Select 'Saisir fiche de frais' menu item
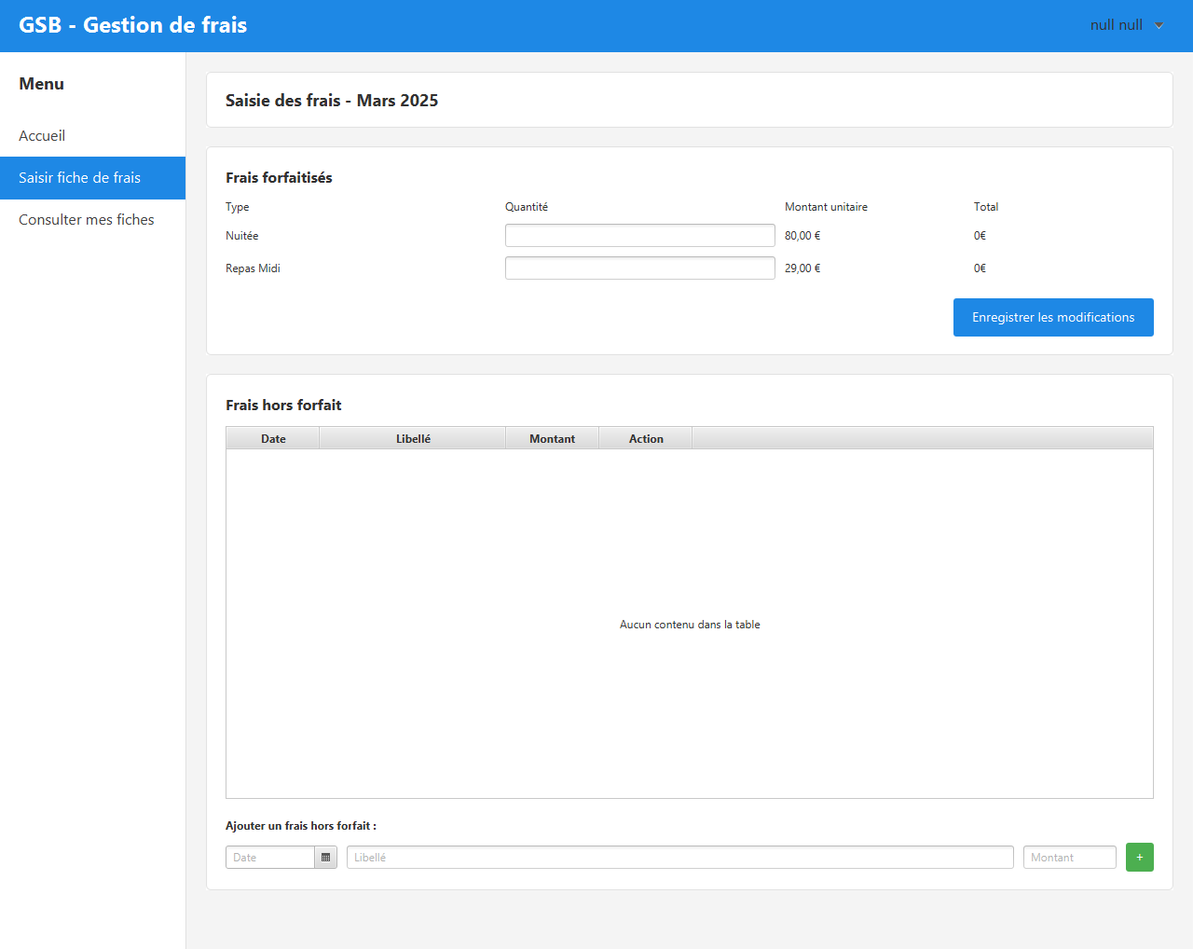 (80, 178)
